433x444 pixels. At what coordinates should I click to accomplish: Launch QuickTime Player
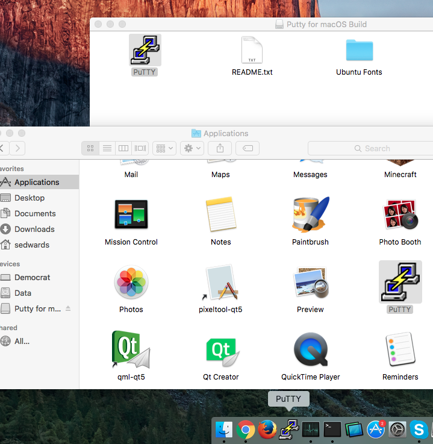[311, 349]
